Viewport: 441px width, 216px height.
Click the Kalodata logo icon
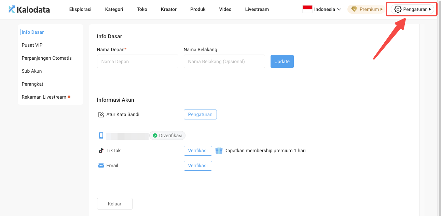[x=12, y=9]
